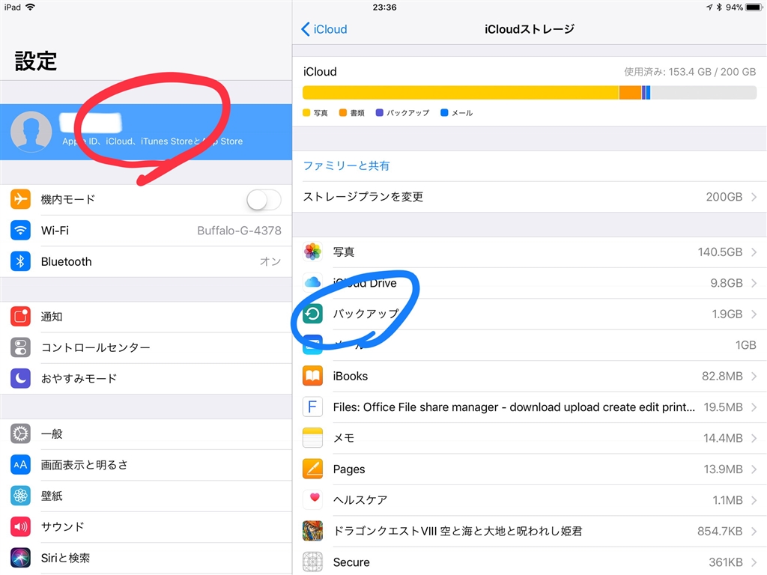Open the Bluetooth settings row label
Image resolution: width=767 pixels, height=575 pixels.
(66, 261)
